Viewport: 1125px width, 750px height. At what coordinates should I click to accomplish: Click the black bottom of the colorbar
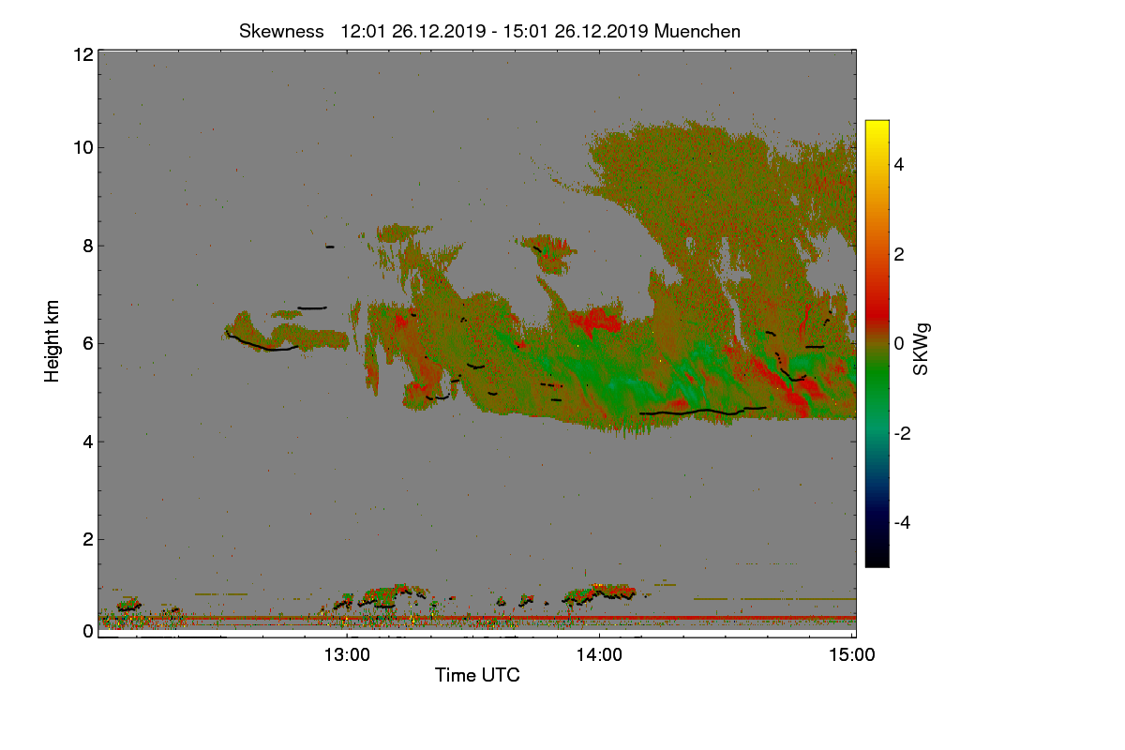tap(877, 559)
